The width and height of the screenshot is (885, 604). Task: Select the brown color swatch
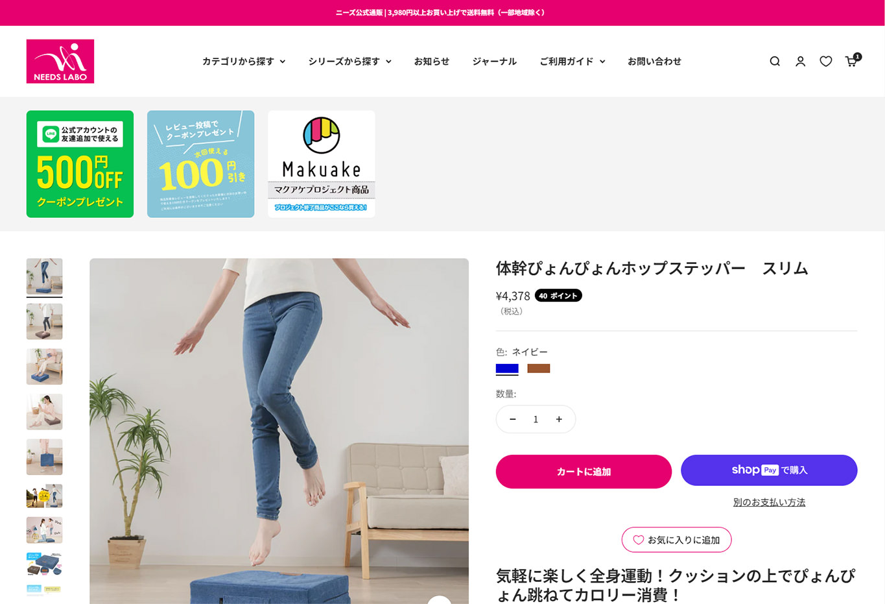click(538, 368)
